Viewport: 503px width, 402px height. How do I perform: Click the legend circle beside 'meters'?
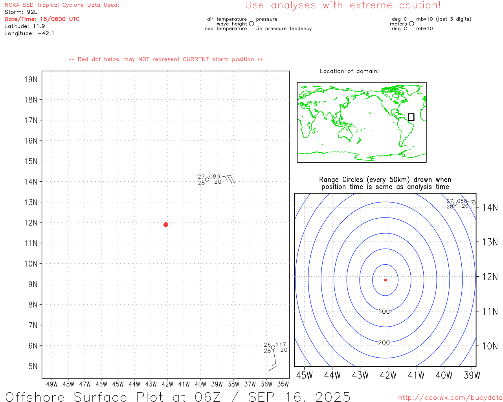pos(411,24)
